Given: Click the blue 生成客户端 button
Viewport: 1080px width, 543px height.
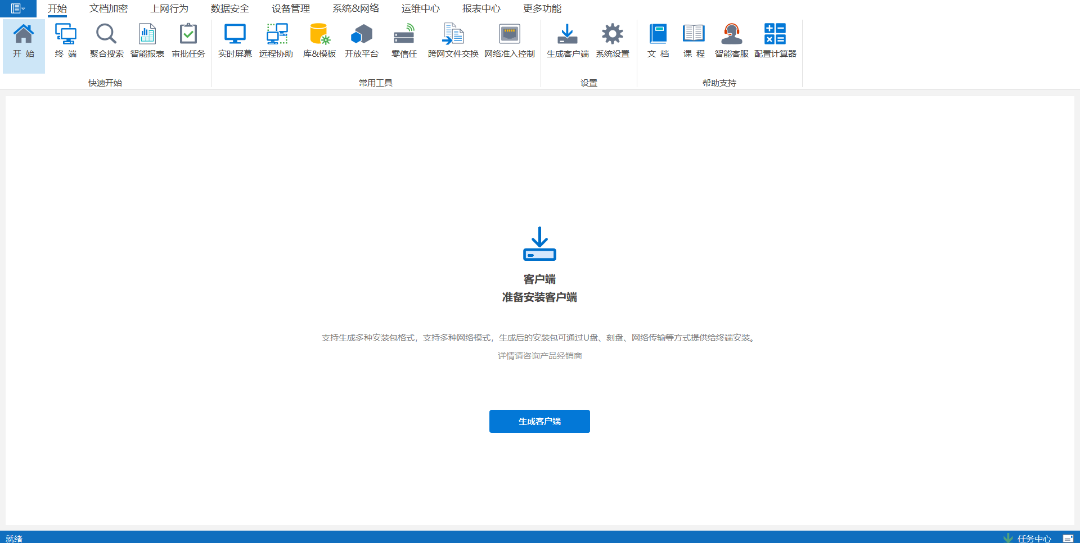Looking at the screenshot, I should click(539, 421).
